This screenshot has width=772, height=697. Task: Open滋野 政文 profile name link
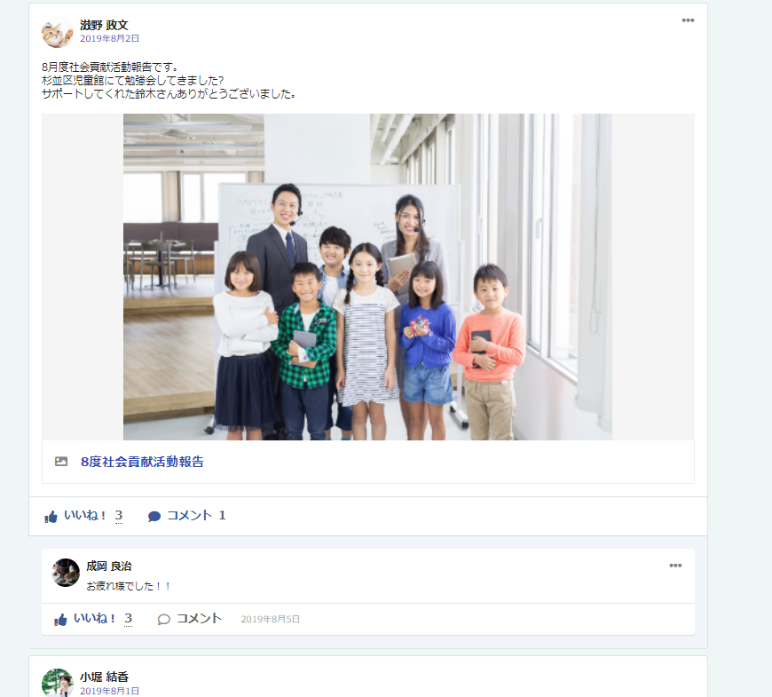coord(104,25)
